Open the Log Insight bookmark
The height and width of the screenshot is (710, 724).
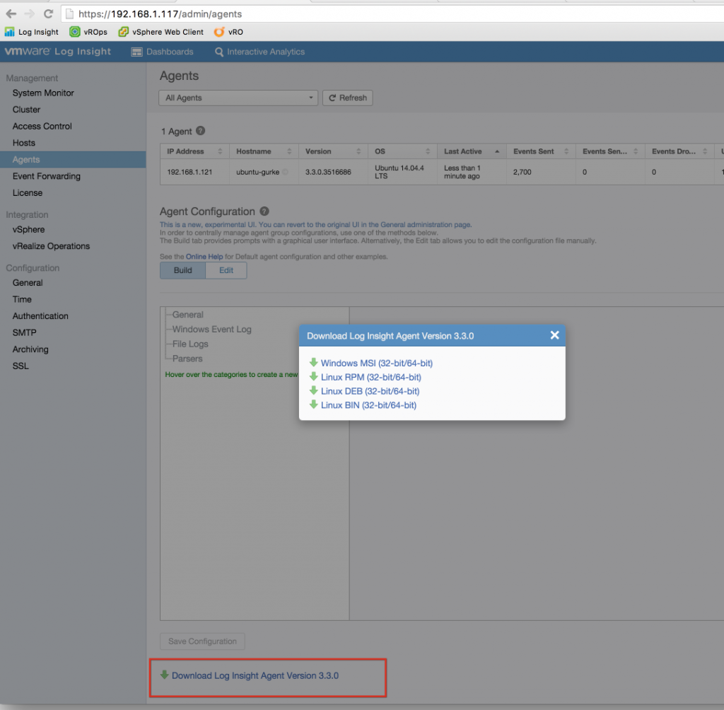pos(31,31)
